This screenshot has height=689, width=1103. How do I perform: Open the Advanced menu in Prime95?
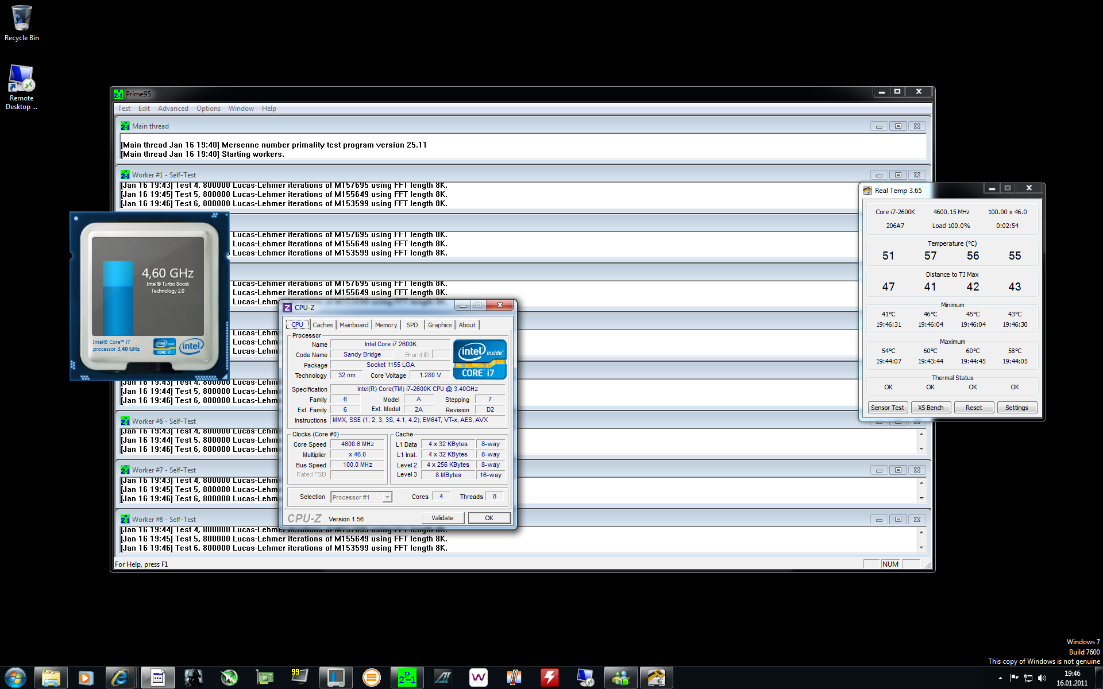(x=173, y=109)
